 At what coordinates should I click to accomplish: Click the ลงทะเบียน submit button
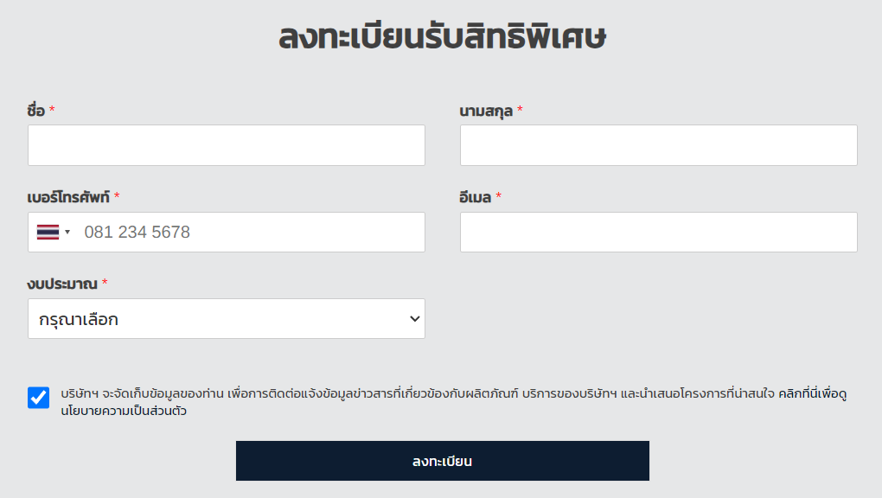[x=442, y=461]
